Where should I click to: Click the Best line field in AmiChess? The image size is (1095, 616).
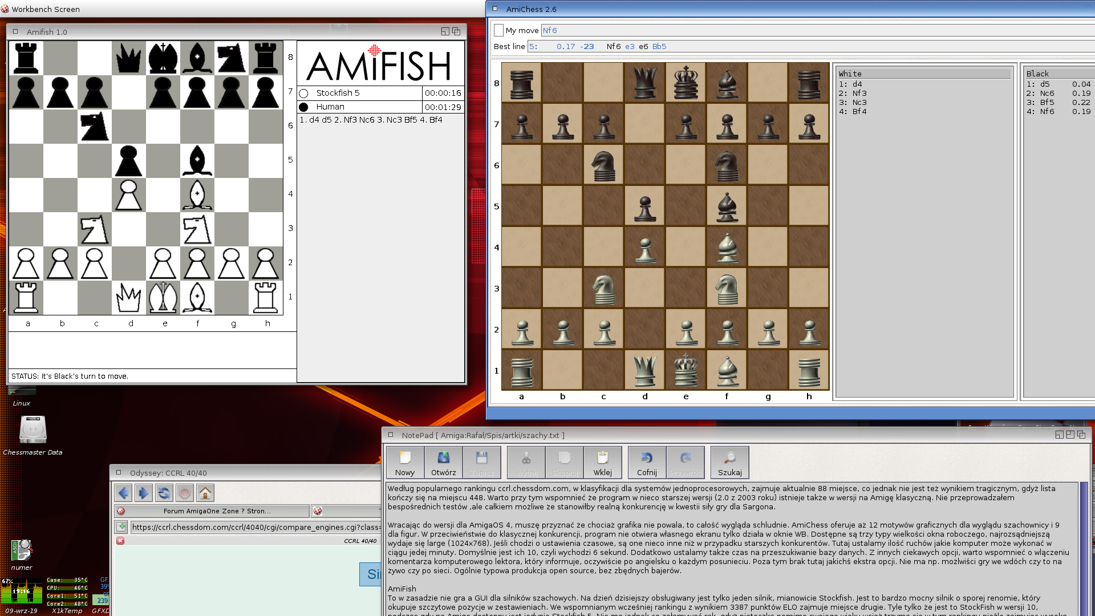[x=811, y=46]
